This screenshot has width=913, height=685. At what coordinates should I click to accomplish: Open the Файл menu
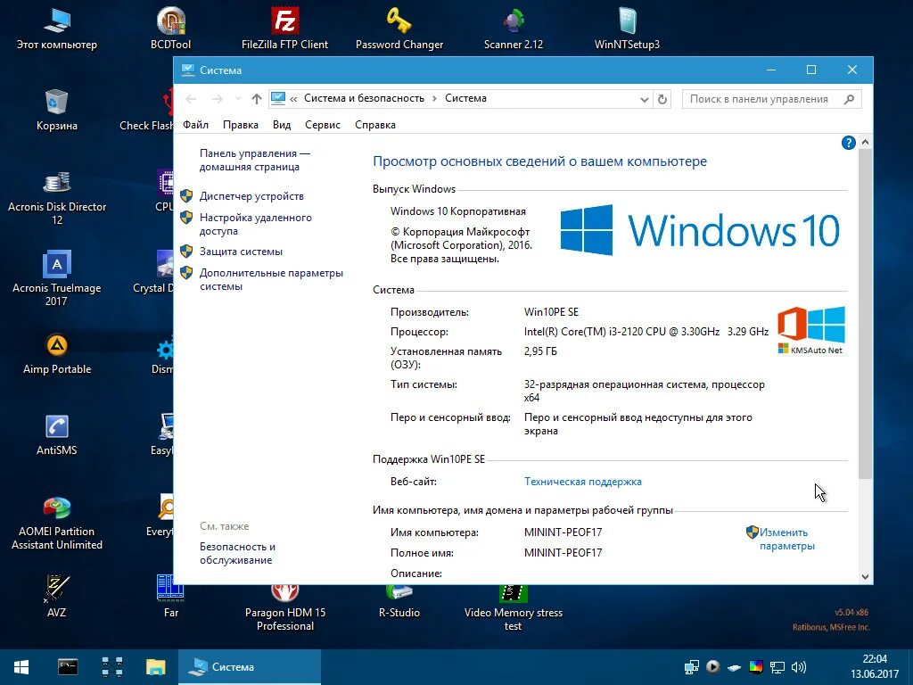pyautogui.click(x=195, y=125)
